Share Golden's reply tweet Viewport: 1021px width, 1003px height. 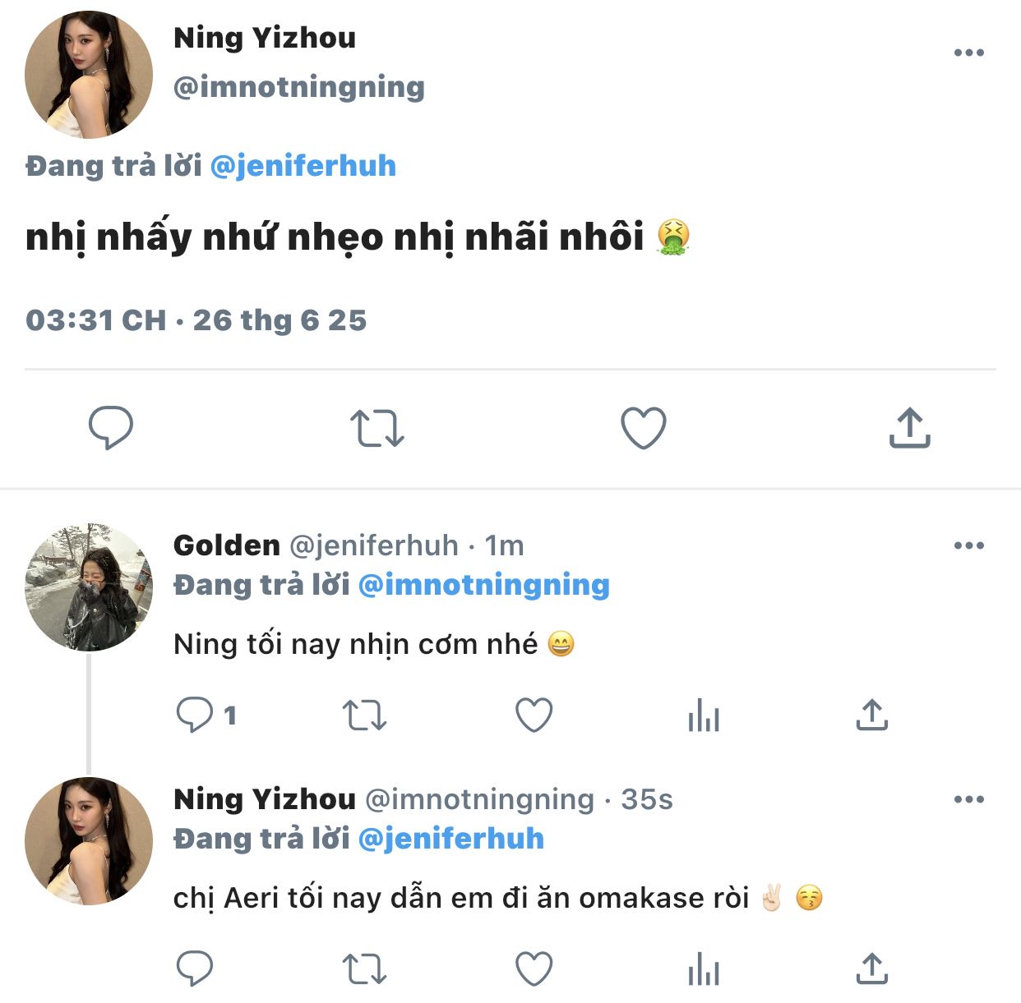click(x=871, y=715)
